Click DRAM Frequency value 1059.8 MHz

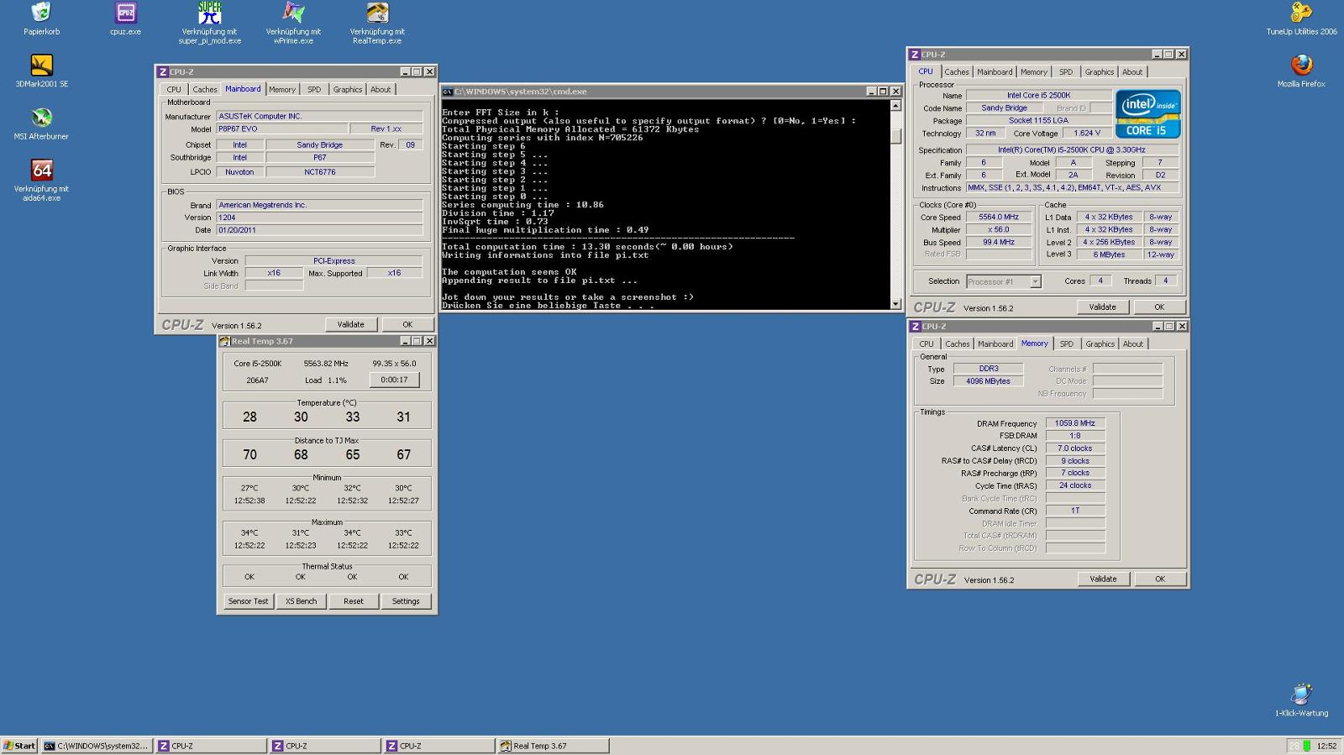[x=1075, y=423]
